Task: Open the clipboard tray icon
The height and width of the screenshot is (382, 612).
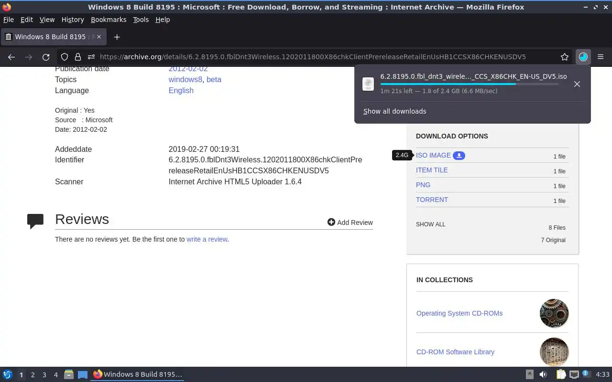Action: 561,375
